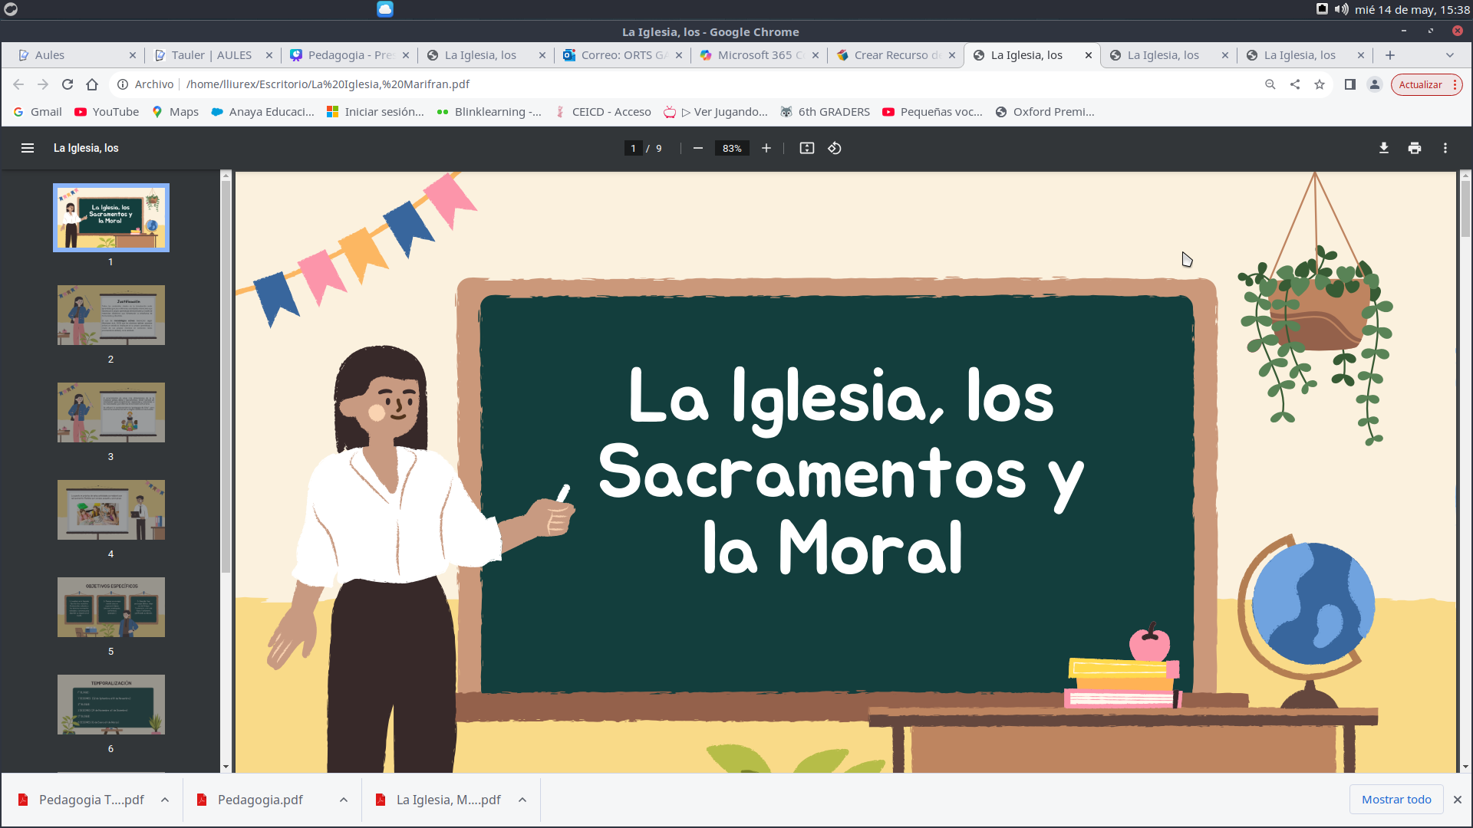Zoom in with the plus button
The height and width of the screenshot is (828, 1473).
point(766,148)
